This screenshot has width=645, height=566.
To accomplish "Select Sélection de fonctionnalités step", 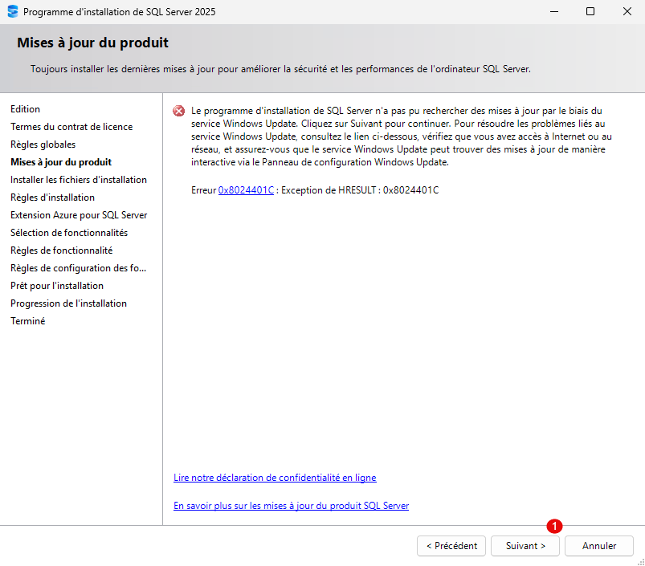I will point(69,233).
